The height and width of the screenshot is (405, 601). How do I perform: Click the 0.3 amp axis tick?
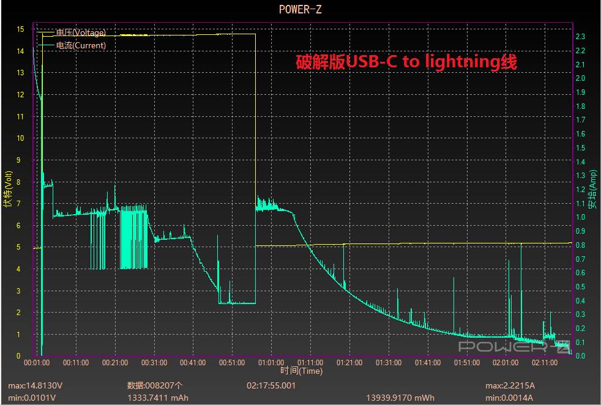click(580, 314)
